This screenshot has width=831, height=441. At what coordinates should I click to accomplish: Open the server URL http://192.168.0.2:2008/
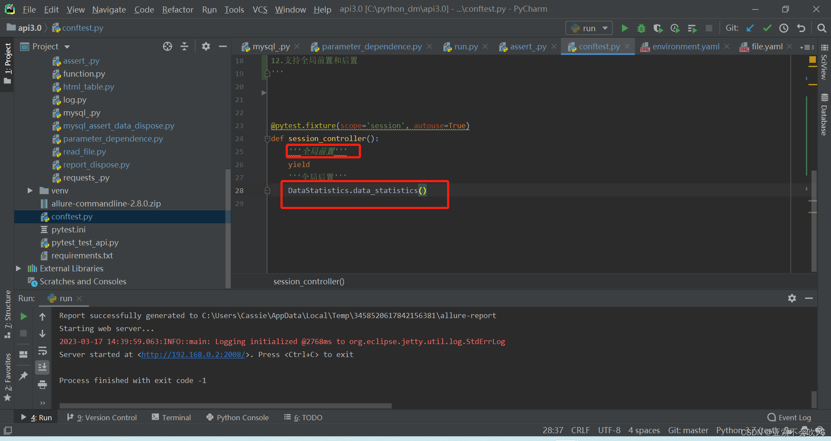click(x=193, y=354)
